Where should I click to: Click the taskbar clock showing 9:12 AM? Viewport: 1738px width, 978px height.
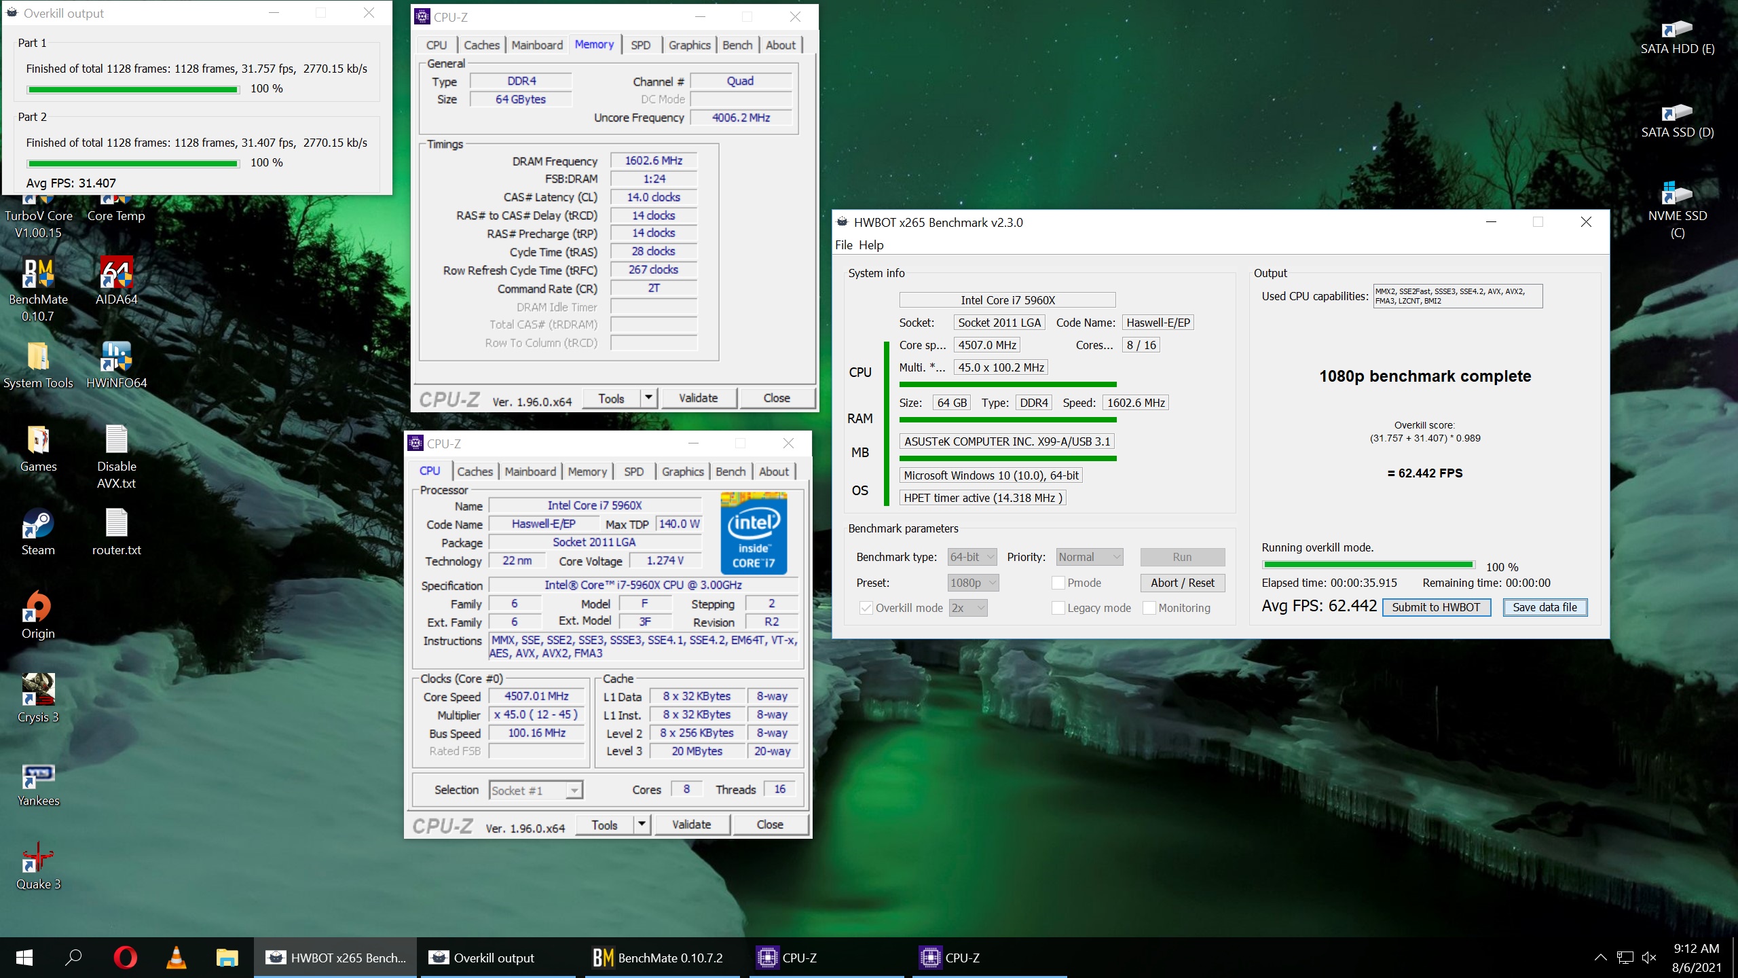1696,958
